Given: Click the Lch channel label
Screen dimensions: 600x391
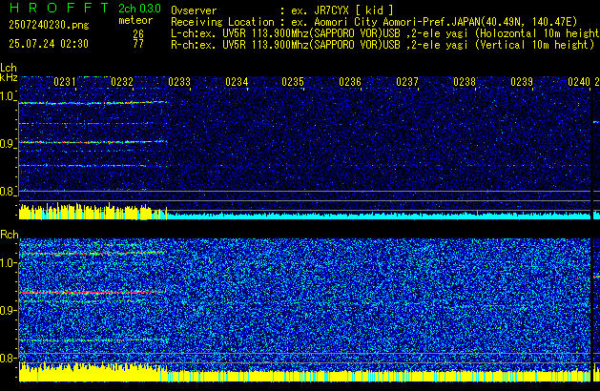Looking at the screenshot, I should (x=9, y=68).
